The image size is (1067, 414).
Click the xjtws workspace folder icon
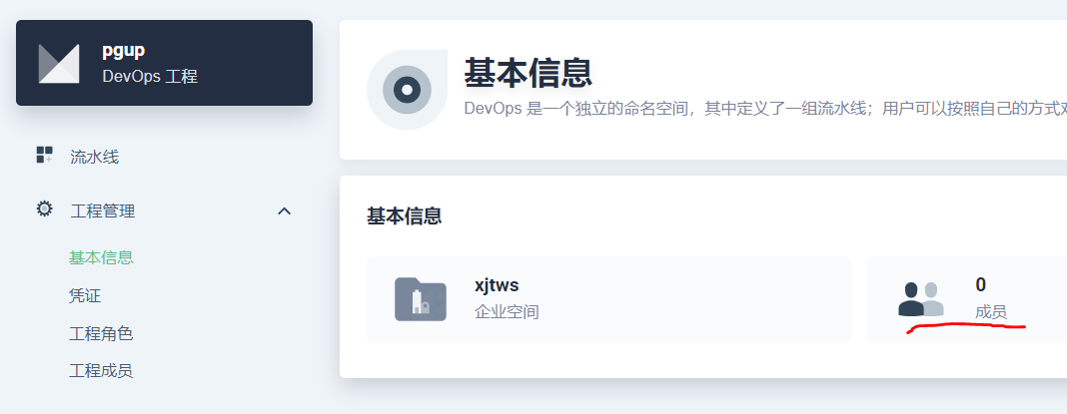click(x=421, y=299)
